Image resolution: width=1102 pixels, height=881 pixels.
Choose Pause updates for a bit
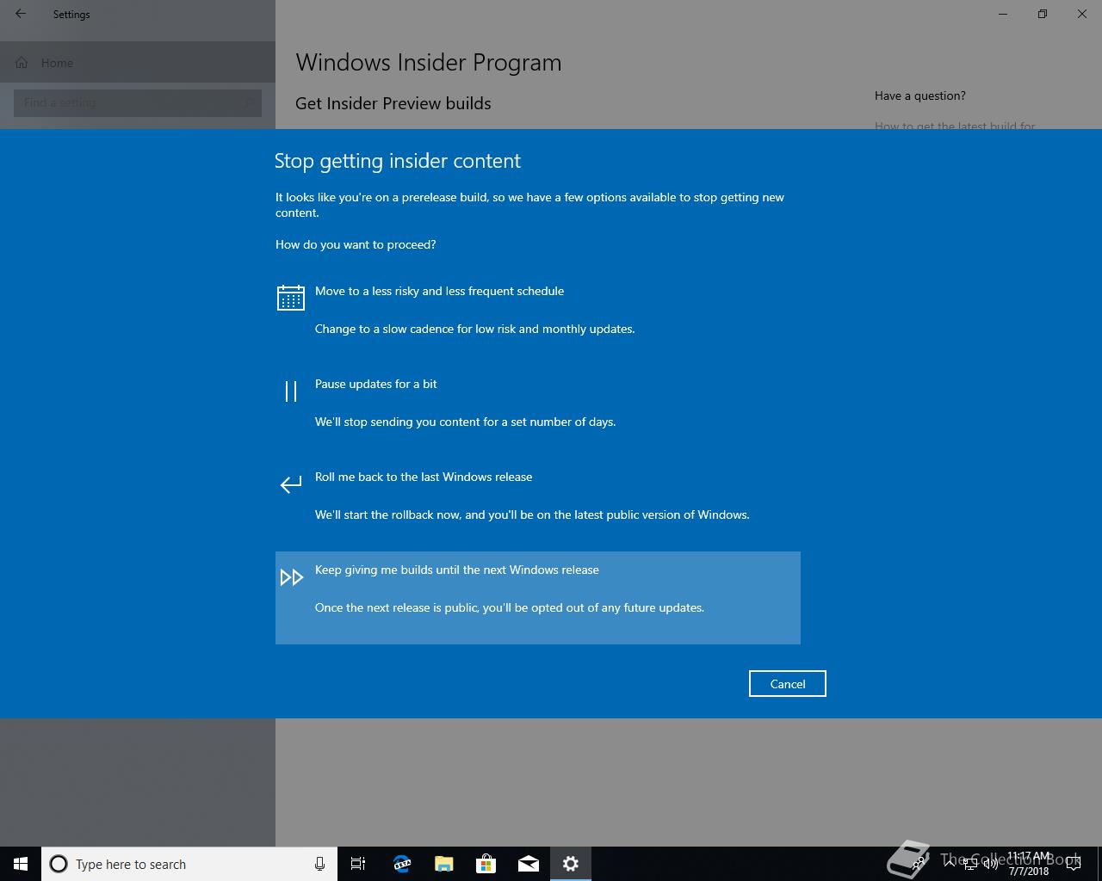coord(538,412)
